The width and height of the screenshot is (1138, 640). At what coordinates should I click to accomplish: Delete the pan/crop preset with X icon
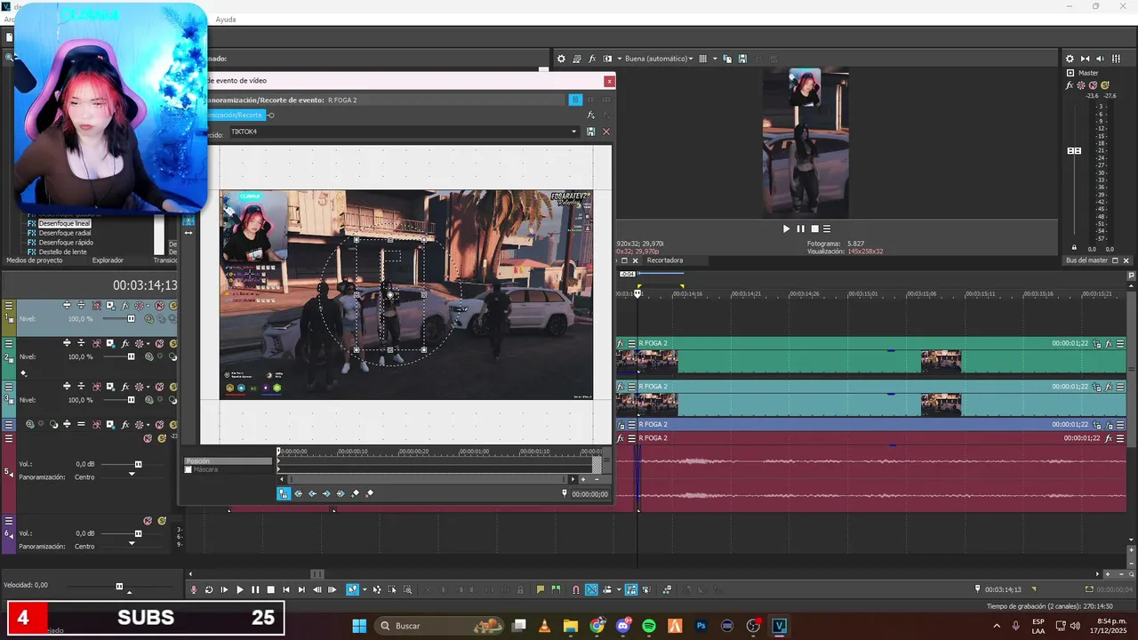pos(606,132)
